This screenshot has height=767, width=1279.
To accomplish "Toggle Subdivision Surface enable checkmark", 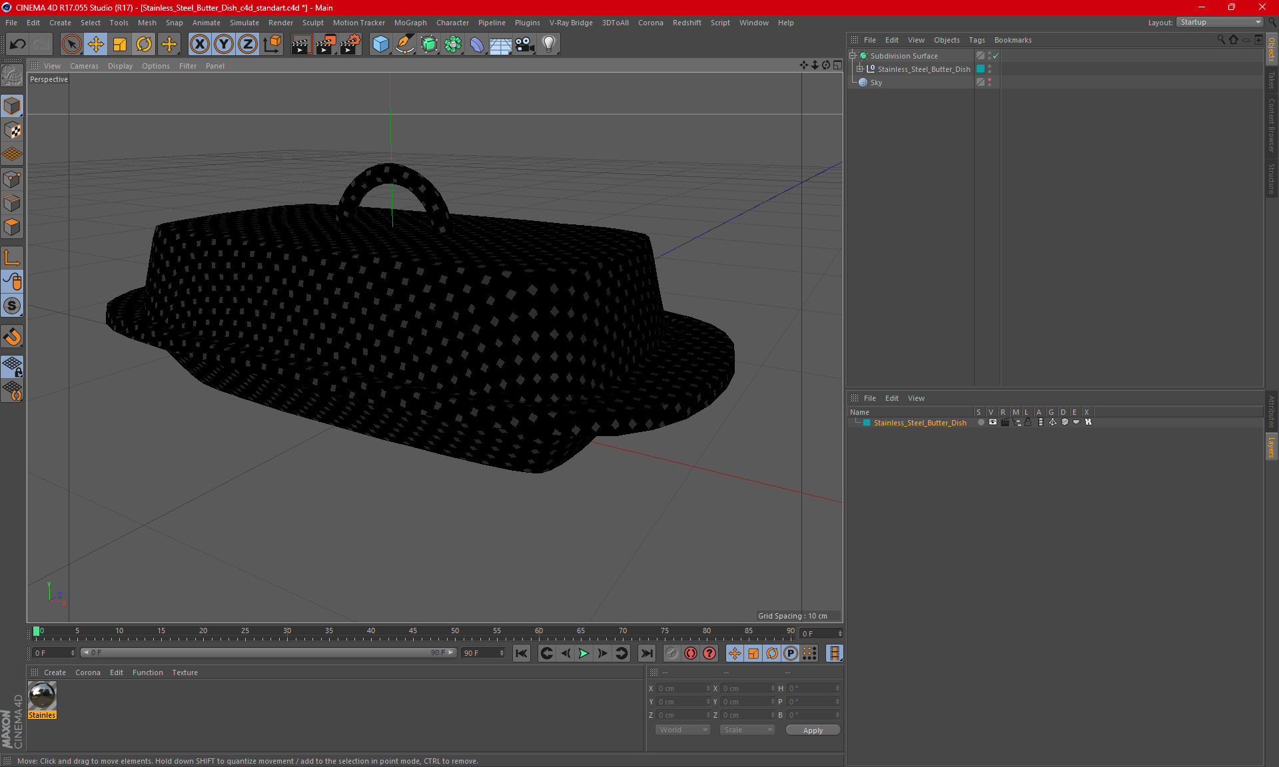I will pyautogui.click(x=995, y=56).
